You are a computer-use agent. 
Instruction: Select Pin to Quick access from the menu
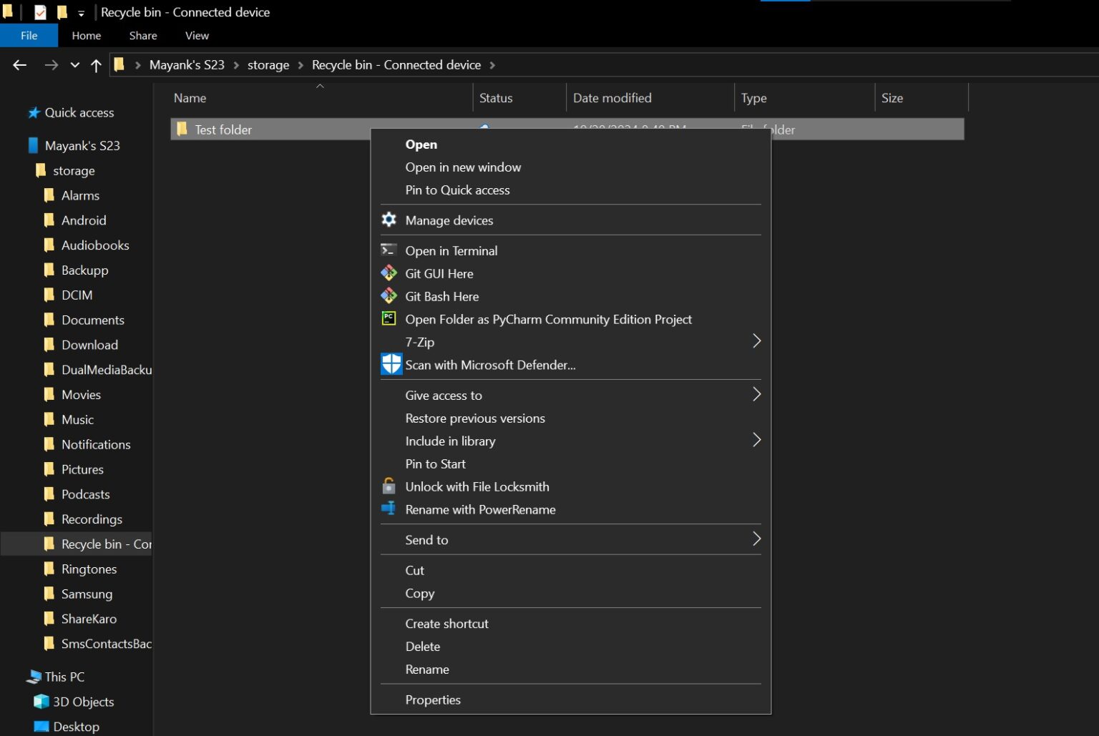click(457, 190)
